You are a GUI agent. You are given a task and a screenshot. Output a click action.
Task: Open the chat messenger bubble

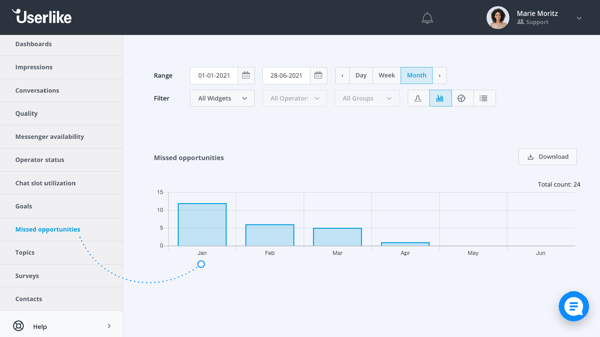click(574, 306)
